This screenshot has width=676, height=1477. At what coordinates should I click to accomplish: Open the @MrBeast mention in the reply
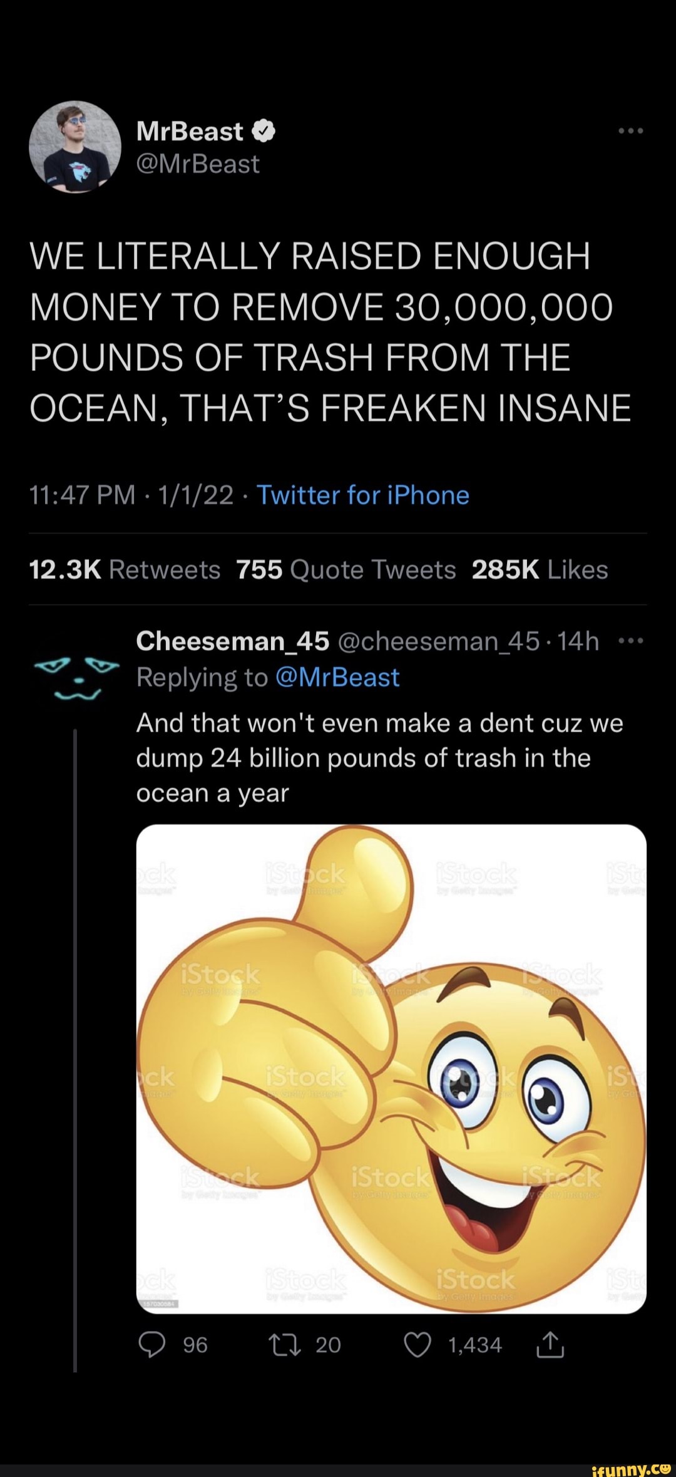pos(337,677)
